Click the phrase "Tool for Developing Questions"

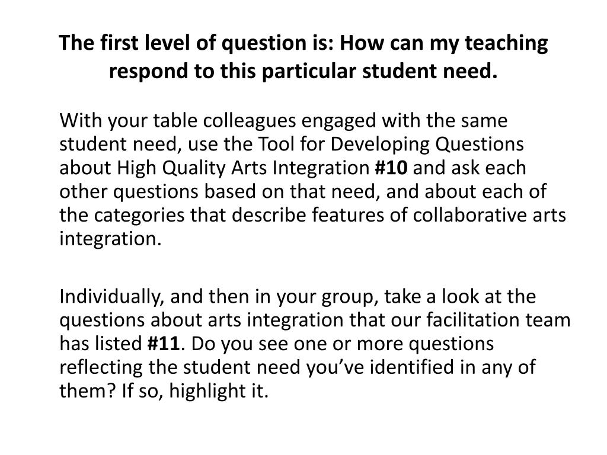391,145
